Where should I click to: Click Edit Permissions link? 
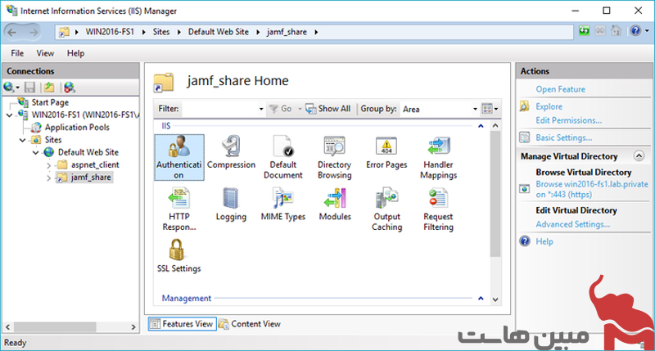point(568,120)
